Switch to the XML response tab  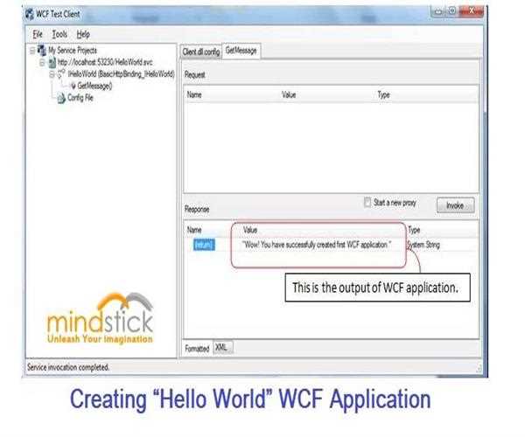(221, 347)
